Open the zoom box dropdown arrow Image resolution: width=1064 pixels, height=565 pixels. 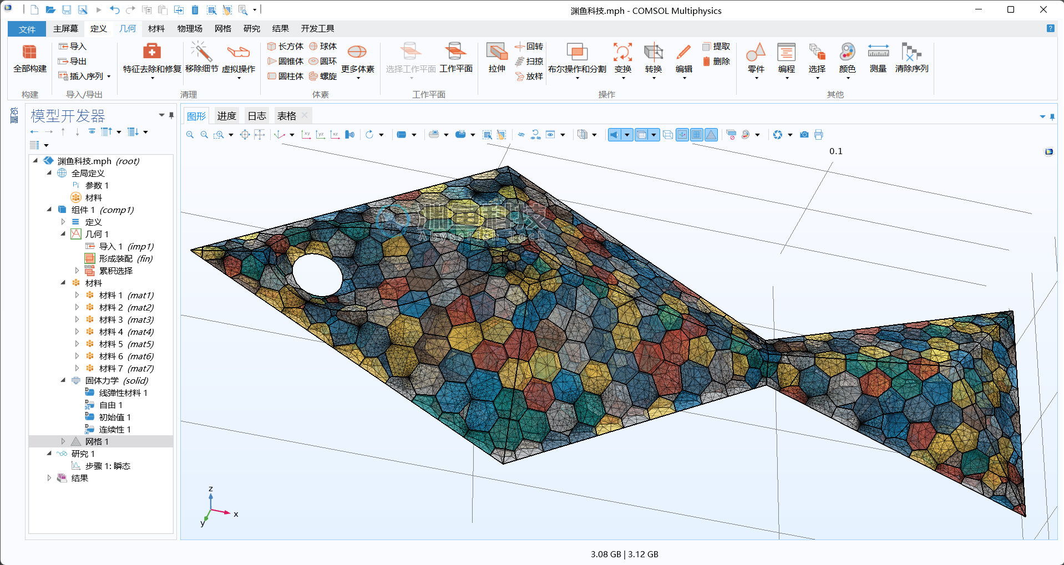pos(231,135)
